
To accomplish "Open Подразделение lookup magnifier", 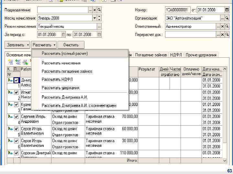I will (99, 10).
